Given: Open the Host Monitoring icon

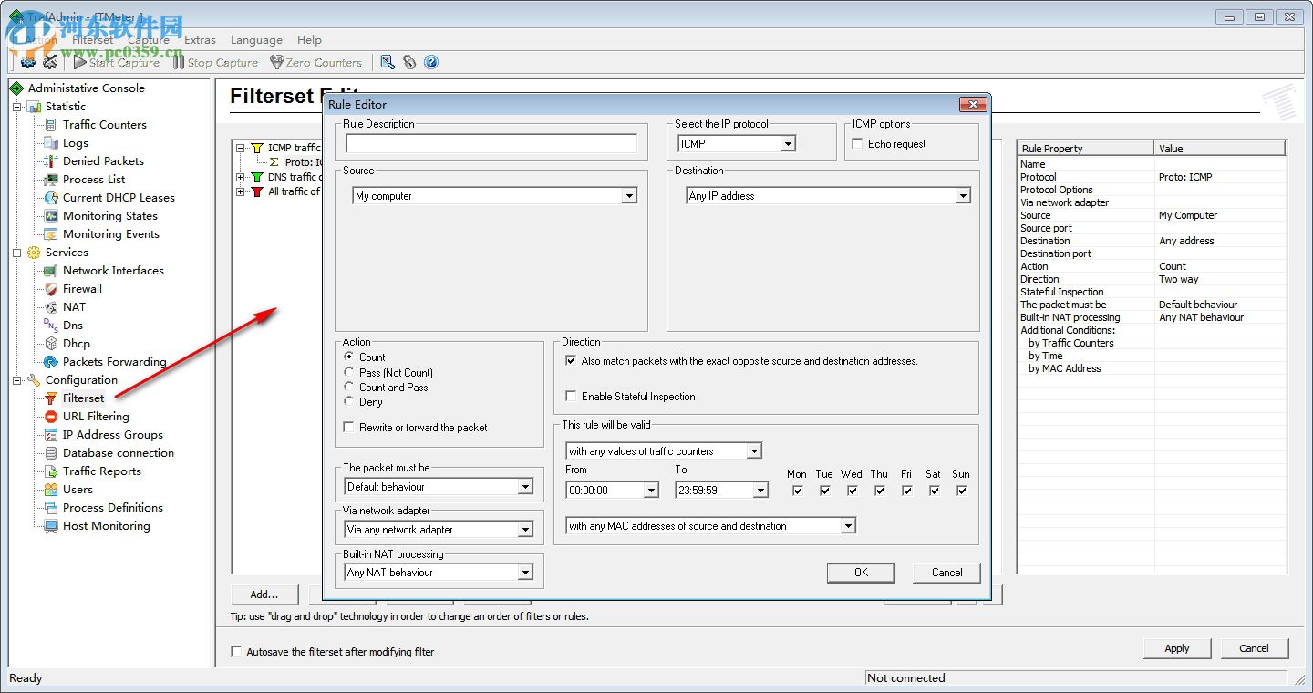Looking at the screenshot, I should pyautogui.click(x=51, y=526).
